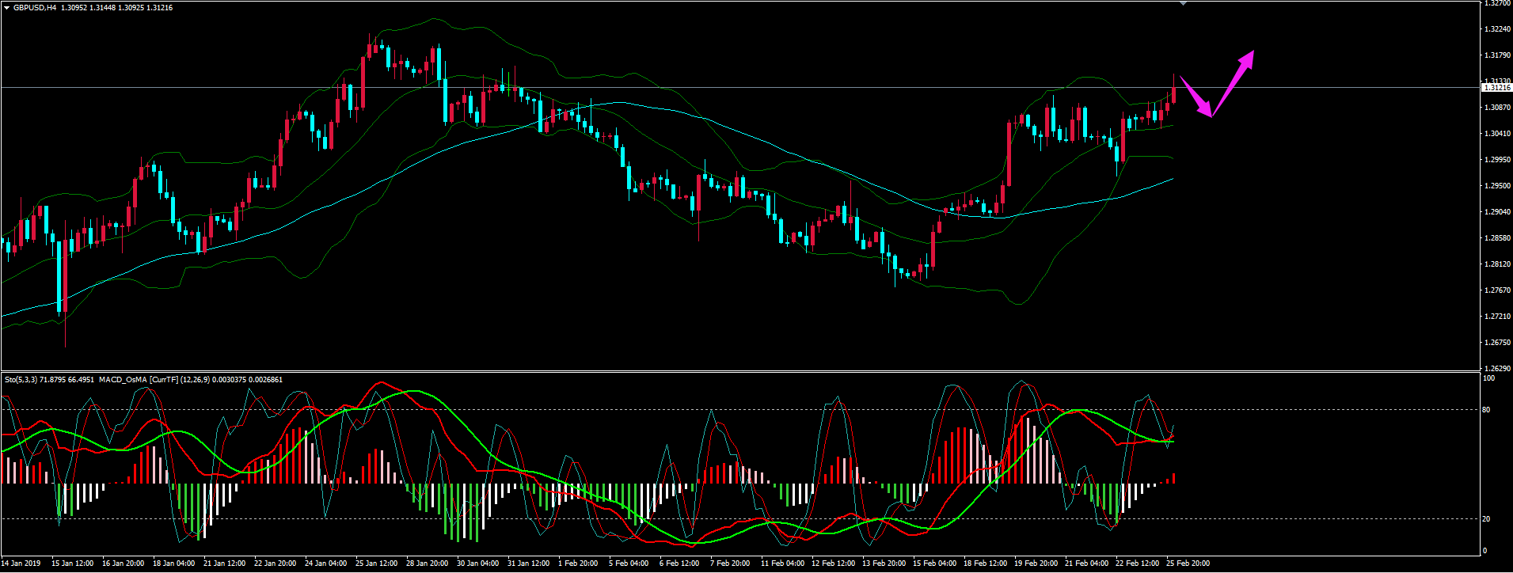Viewport: 1513px width, 573px height.
Task: Click the 30 Jan 04:00 time label
Action: tap(478, 564)
